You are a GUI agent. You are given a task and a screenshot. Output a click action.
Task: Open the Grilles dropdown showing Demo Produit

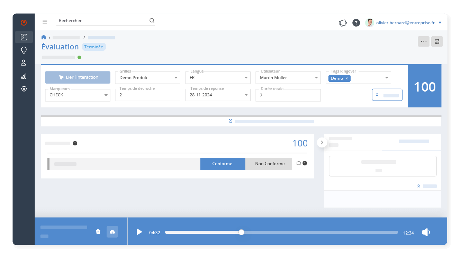pyautogui.click(x=148, y=78)
